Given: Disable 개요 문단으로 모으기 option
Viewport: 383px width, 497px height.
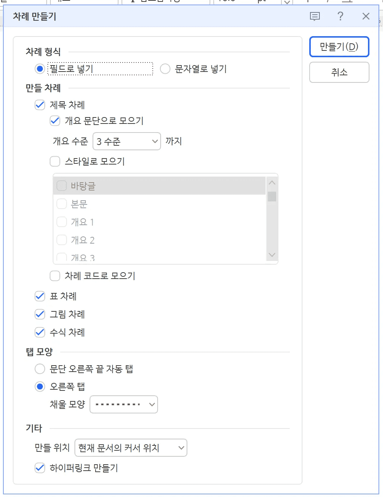Looking at the screenshot, I should 55,121.
